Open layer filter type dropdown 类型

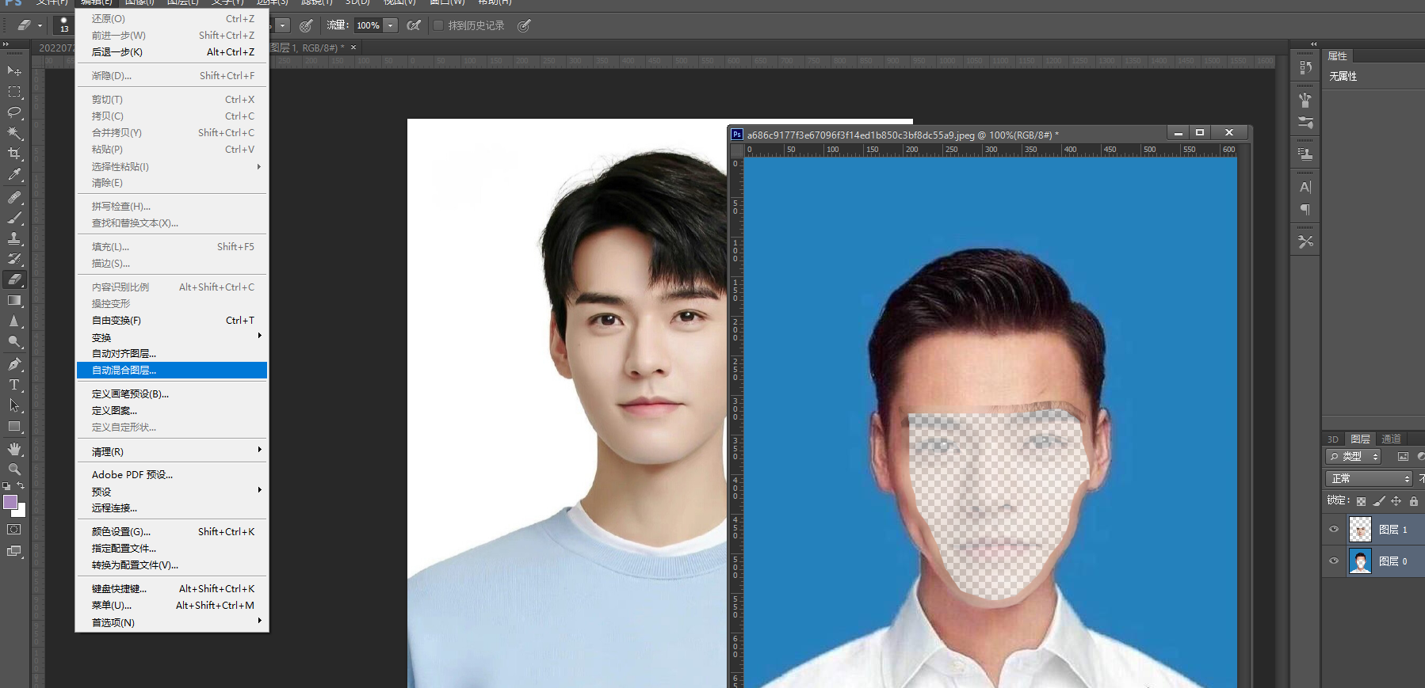point(1353,457)
